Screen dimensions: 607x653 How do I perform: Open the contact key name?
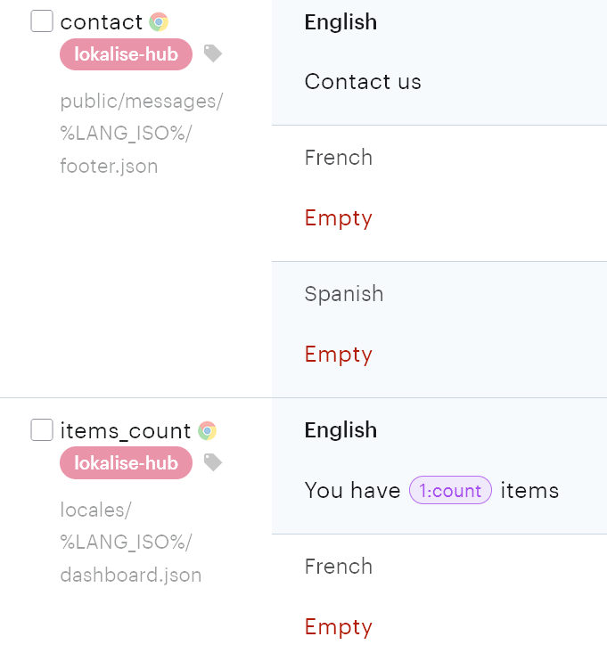(101, 22)
